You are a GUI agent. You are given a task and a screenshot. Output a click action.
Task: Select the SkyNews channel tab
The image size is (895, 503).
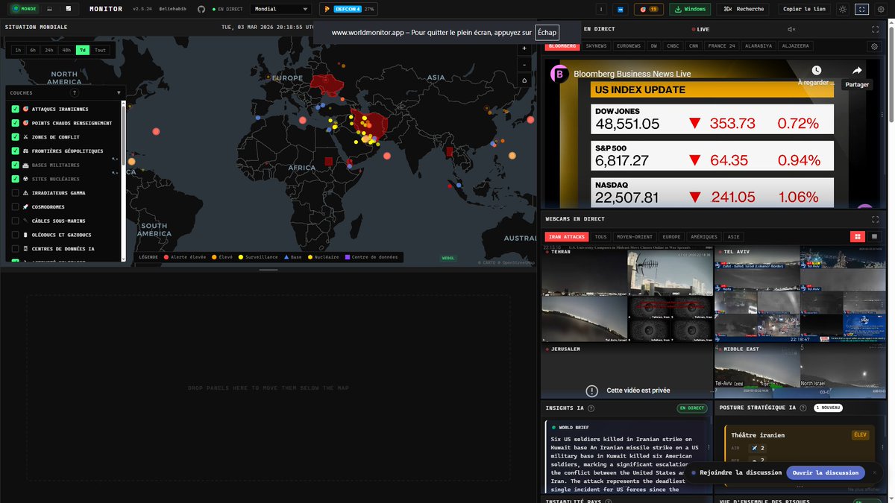(x=597, y=46)
